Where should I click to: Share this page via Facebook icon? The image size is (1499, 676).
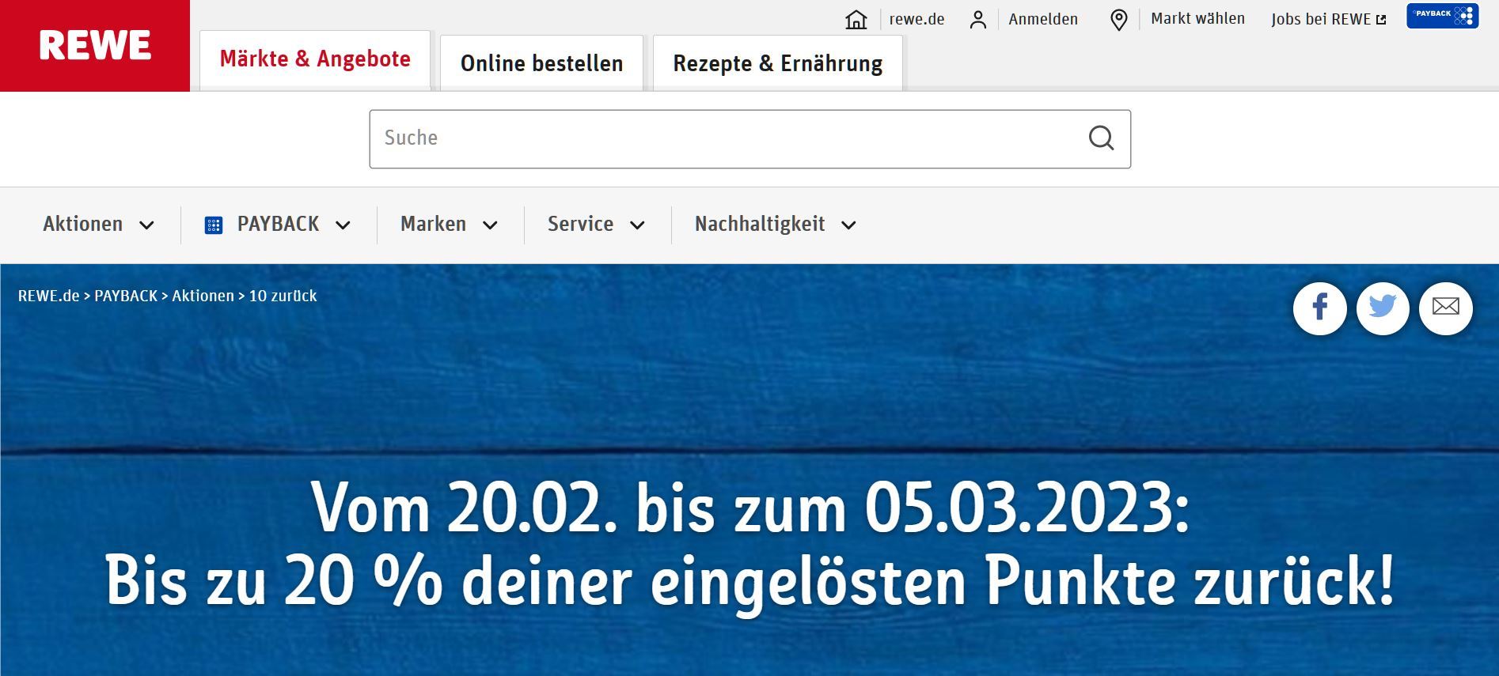click(1319, 308)
